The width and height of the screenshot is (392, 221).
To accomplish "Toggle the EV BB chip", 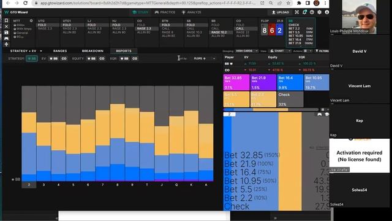I will (x=53, y=59).
